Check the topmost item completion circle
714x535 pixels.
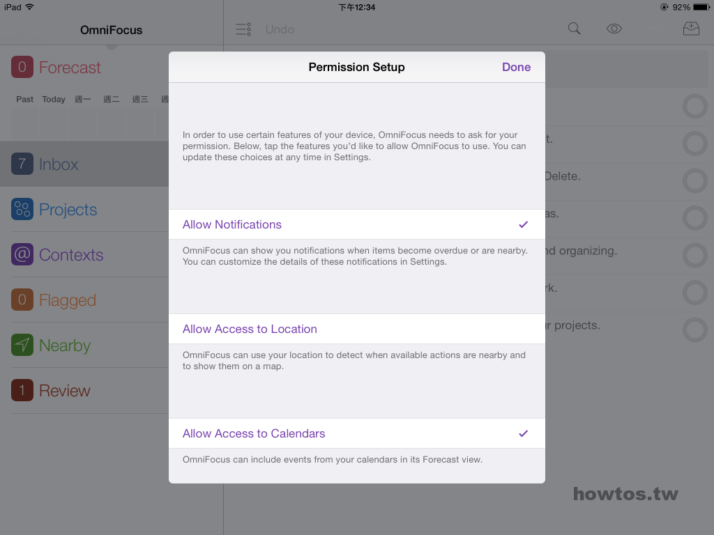695,107
